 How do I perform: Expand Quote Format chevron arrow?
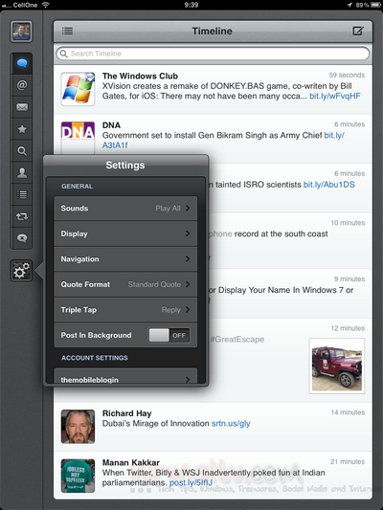point(188,284)
